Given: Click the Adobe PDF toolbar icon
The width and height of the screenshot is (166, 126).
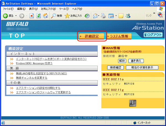Looking at the screenshot, I should (160, 15).
